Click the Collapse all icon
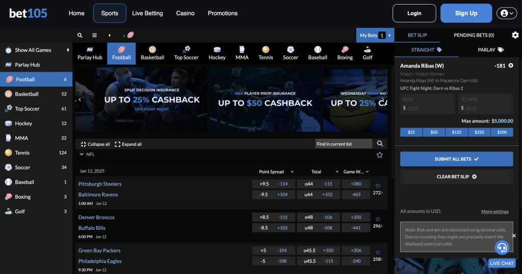 pos(84,144)
